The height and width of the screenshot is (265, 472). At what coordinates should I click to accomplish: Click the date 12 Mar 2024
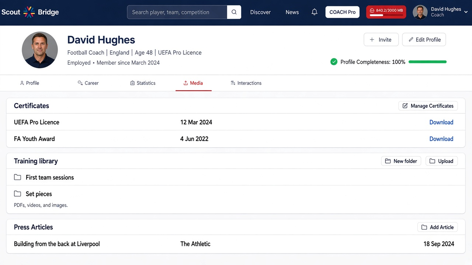pos(196,122)
